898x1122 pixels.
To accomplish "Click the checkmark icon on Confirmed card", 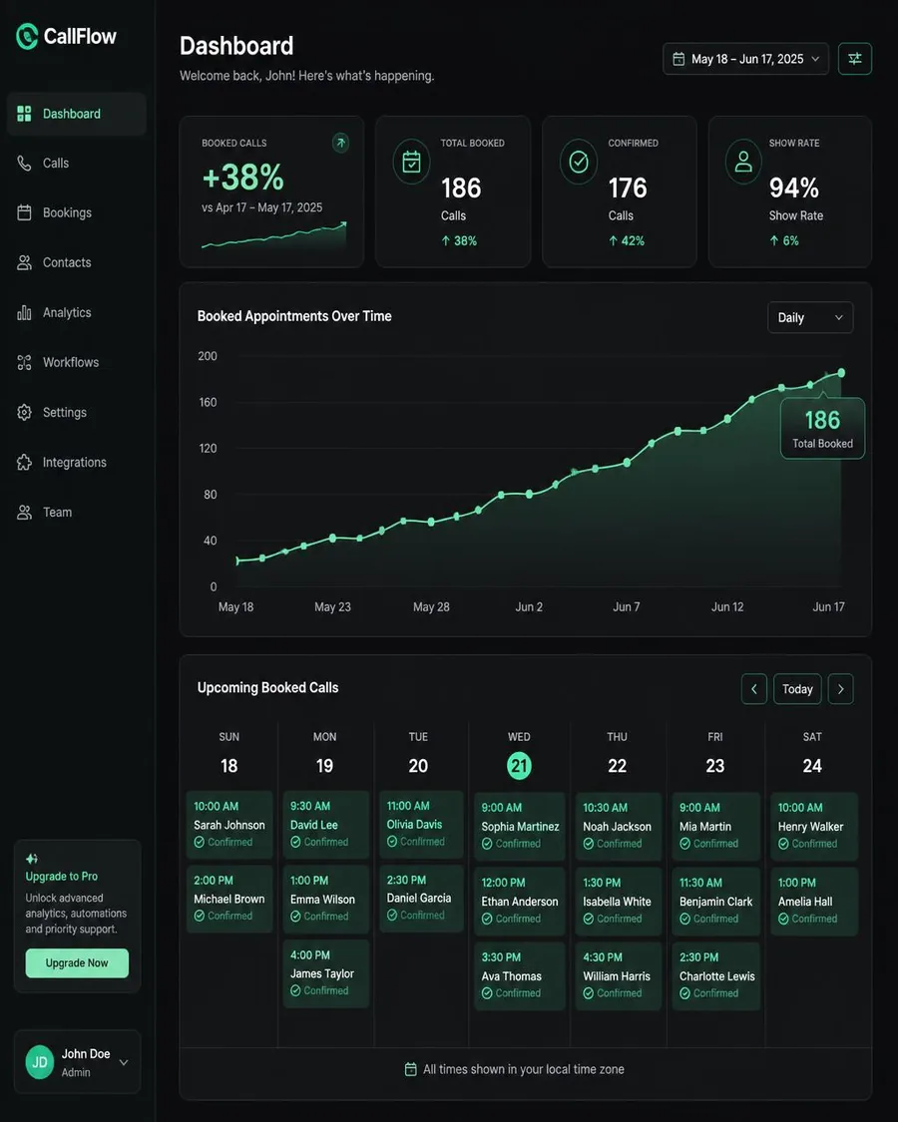I will click(x=579, y=162).
